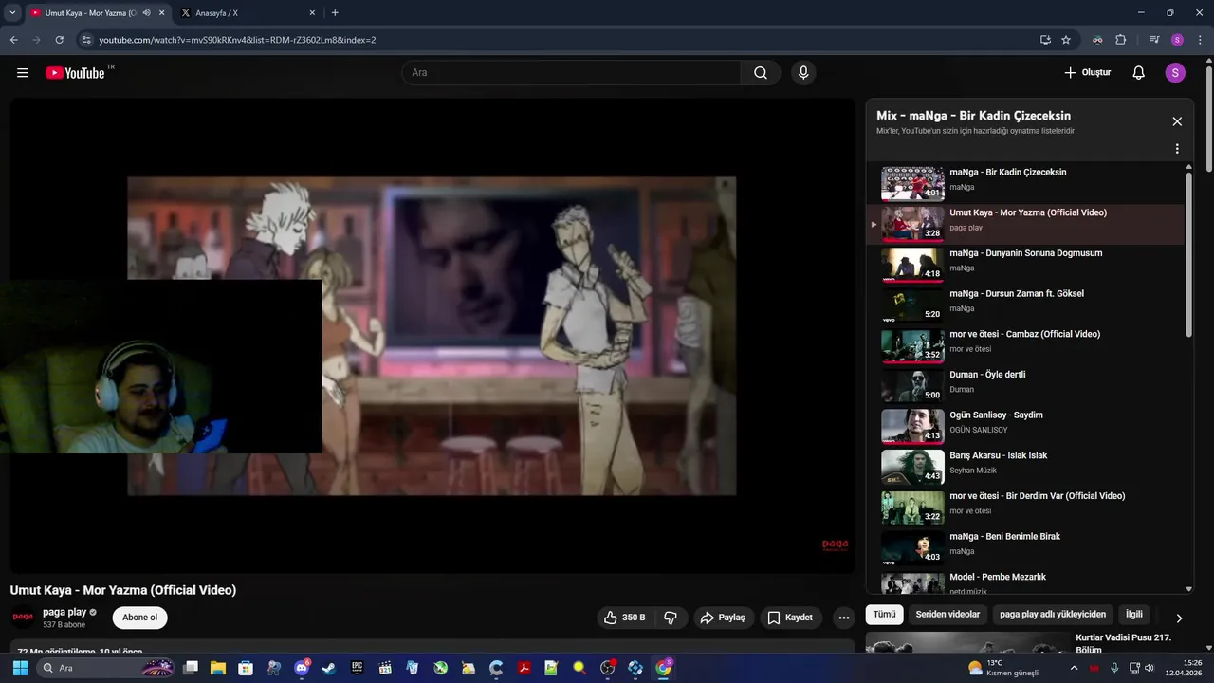Focus the YouTube Ara search field
Image resolution: width=1214 pixels, height=683 pixels.
coord(571,73)
